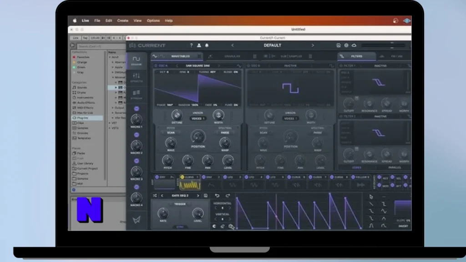Select the Sounds category in Live browser
This screenshot has width=466, height=262.
pos(82,87)
